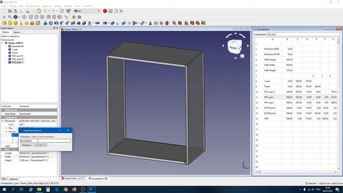Start macro recording with red circle
Image resolution: width=343 pixels, height=193 pixels.
(105, 11)
